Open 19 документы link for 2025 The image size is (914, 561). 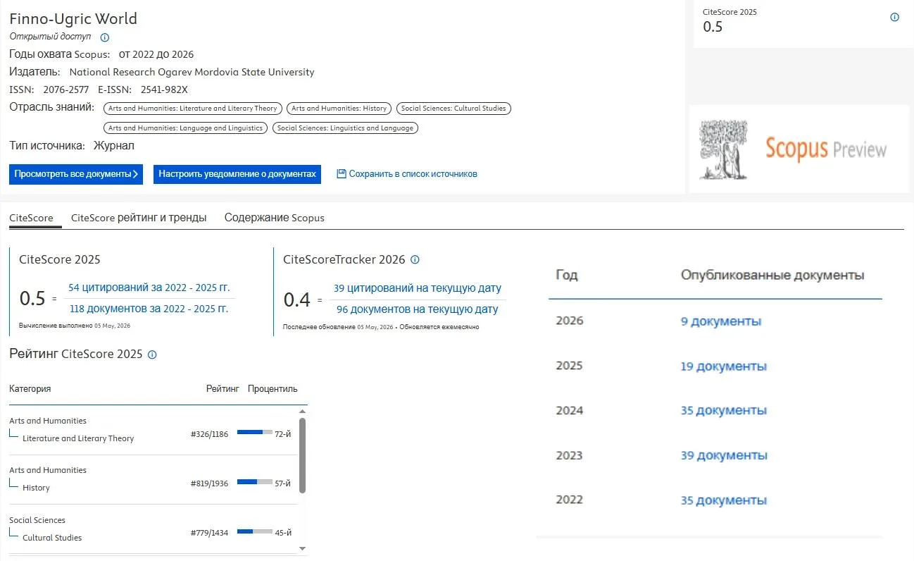coord(724,366)
